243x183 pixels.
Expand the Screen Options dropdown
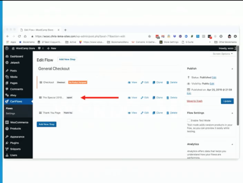click(x=222, y=54)
